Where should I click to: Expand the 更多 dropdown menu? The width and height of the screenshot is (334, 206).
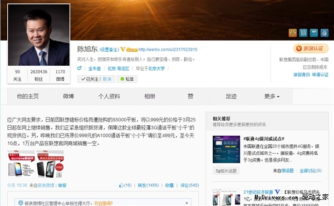(x=272, y=96)
